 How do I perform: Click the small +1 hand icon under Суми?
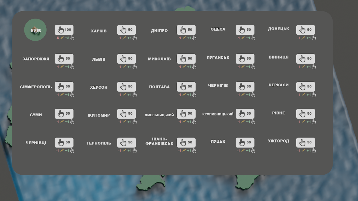pyautogui.click(x=72, y=122)
